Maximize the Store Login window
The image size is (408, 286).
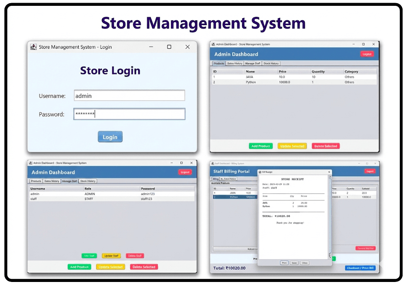(169, 47)
